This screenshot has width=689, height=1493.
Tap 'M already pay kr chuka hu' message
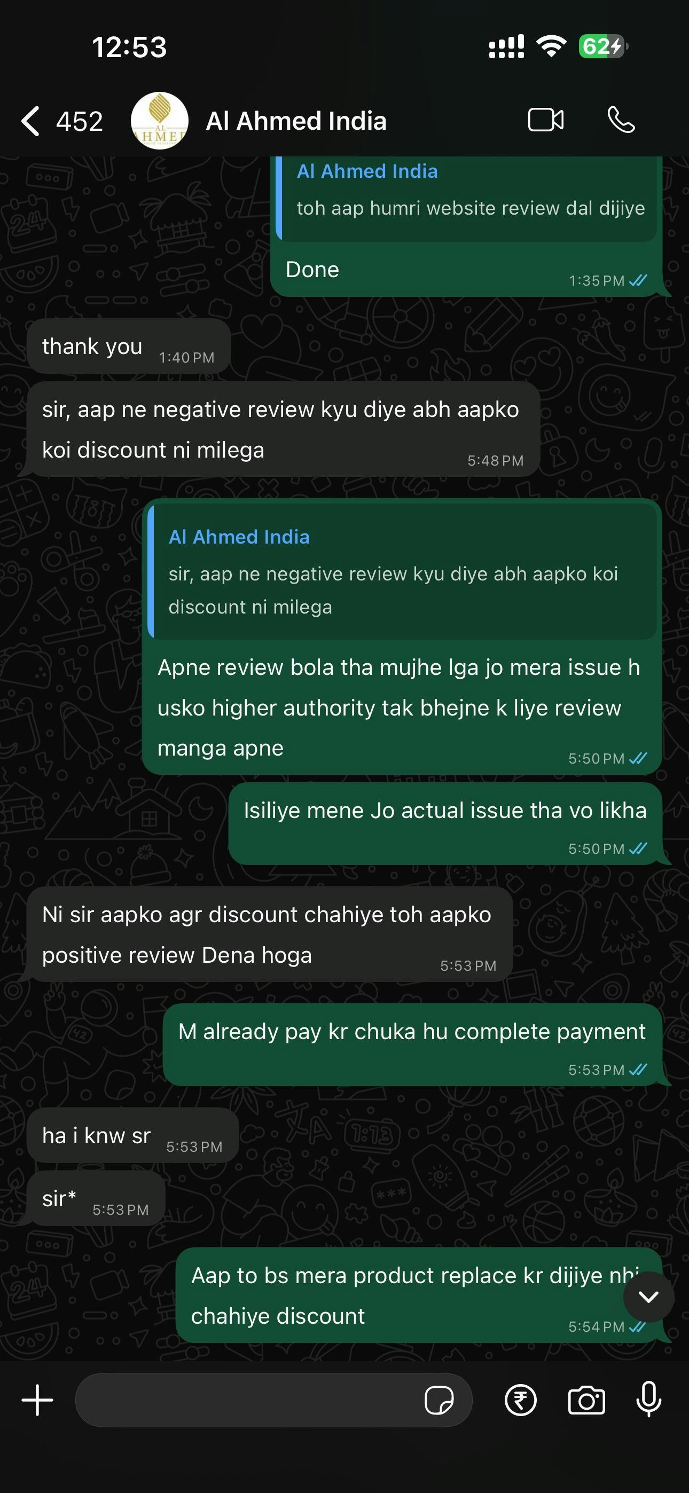pyautogui.click(x=412, y=1044)
